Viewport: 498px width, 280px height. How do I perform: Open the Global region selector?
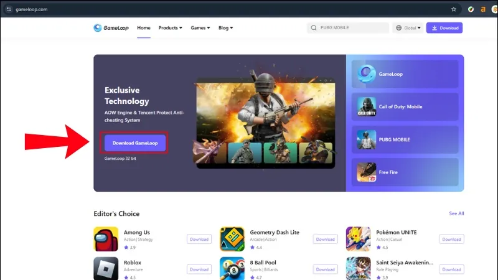408,28
